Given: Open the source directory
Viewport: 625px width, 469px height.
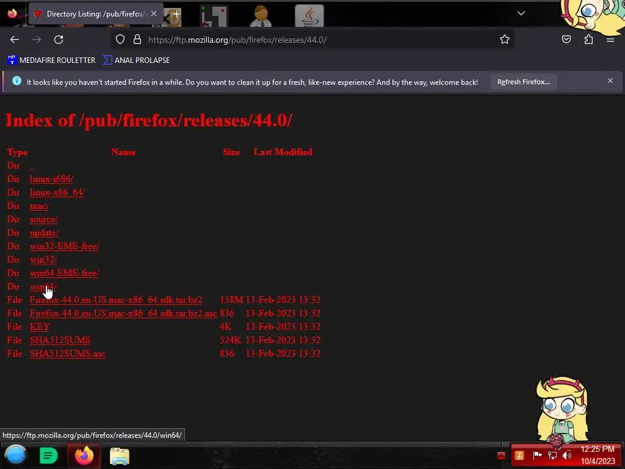Looking at the screenshot, I should pos(44,219).
